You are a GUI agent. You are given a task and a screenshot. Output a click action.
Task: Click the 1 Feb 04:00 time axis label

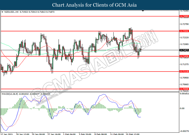(69, 134)
